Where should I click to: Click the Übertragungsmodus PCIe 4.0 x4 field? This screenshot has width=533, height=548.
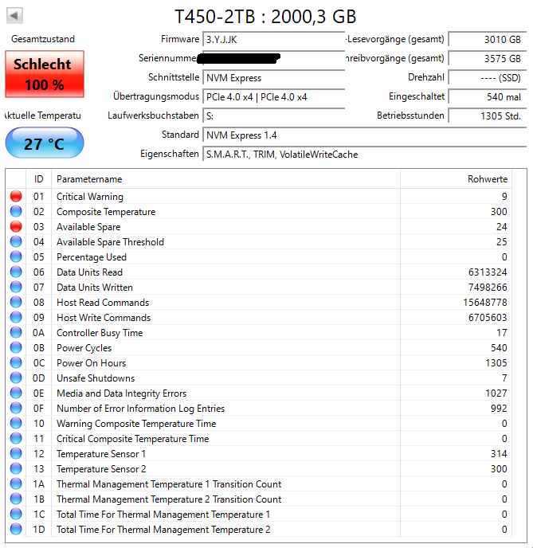pos(273,97)
